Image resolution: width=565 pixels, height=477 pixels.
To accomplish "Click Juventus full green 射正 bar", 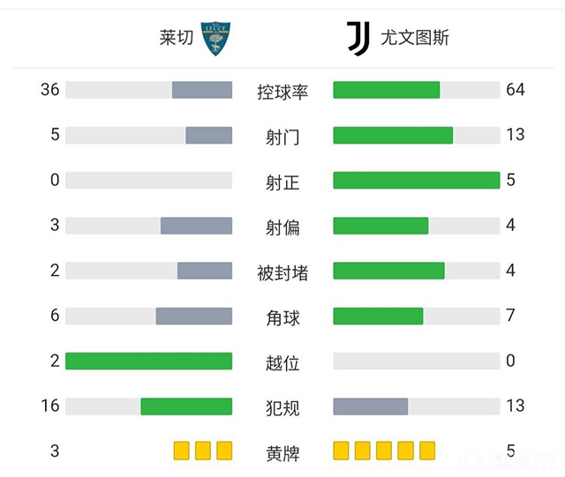I will coord(416,180).
